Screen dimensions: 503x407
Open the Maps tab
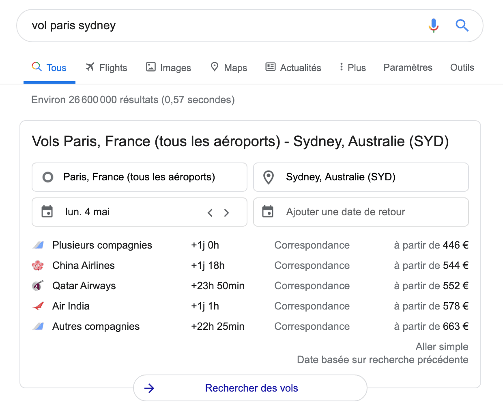click(x=229, y=67)
